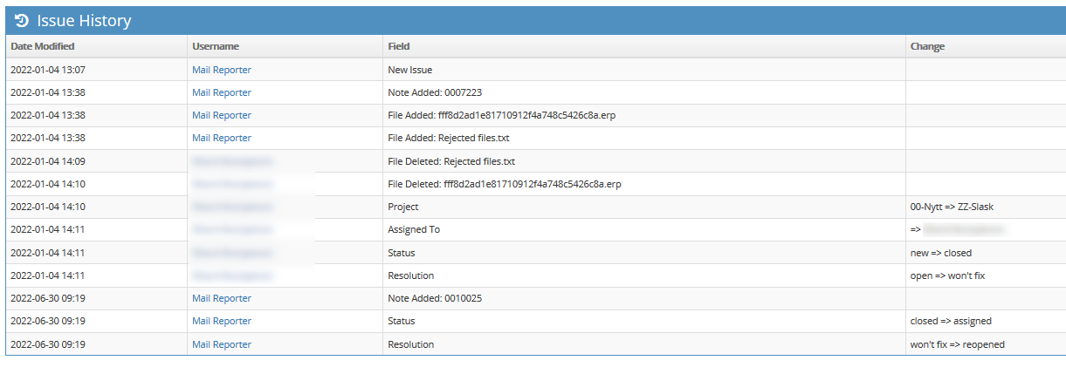Click Mail Reporter beside the .erp File Added row
Image resolution: width=1066 pixels, height=374 pixels.
pyautogui.click(x=222, y=115)
